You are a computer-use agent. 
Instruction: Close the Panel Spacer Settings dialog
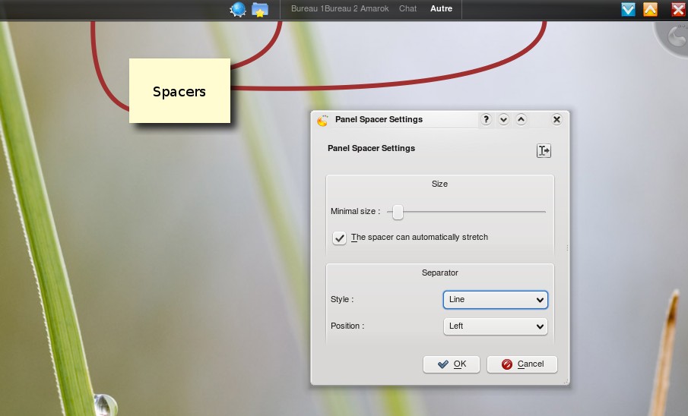pyautogui.click(x=556, y=119)
